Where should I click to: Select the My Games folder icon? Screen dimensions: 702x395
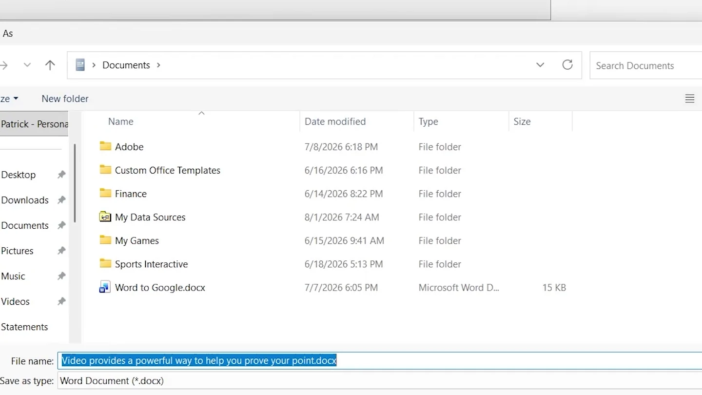(x=105, y=240)
